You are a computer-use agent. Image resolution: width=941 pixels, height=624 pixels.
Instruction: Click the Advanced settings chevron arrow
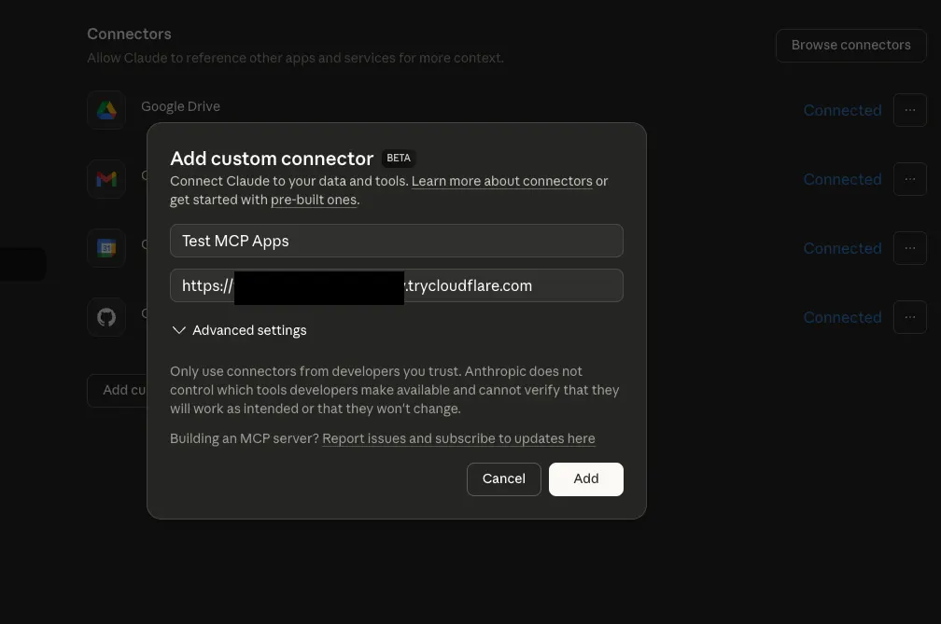point(179,330)
